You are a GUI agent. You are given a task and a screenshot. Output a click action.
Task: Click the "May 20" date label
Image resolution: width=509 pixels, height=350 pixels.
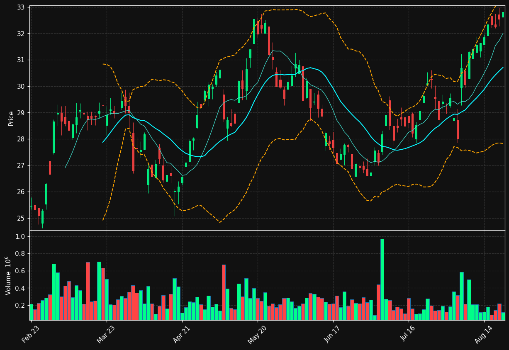(257, 334)
